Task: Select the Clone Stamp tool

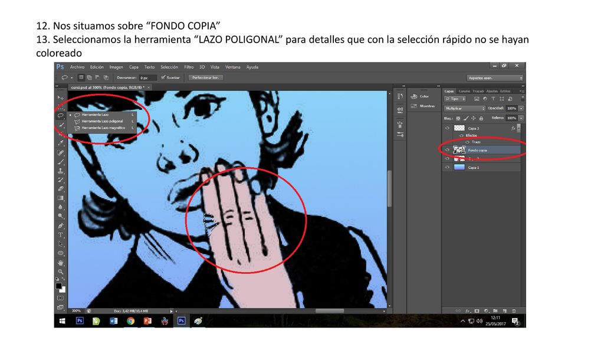Action: (x=61, y=171)
